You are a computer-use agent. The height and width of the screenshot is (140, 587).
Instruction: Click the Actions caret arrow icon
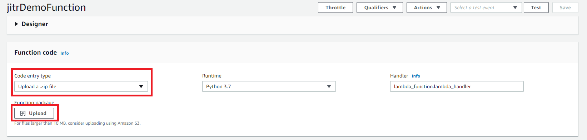[x=438, y=7]
